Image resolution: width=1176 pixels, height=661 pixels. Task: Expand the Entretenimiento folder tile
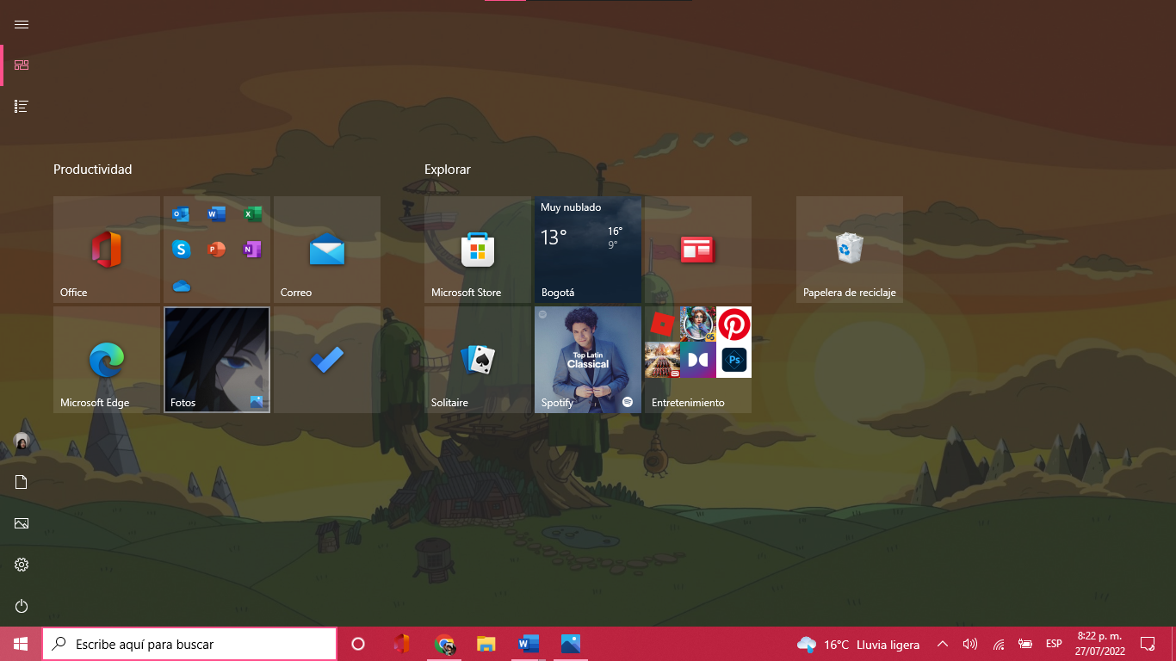point(698,360)
